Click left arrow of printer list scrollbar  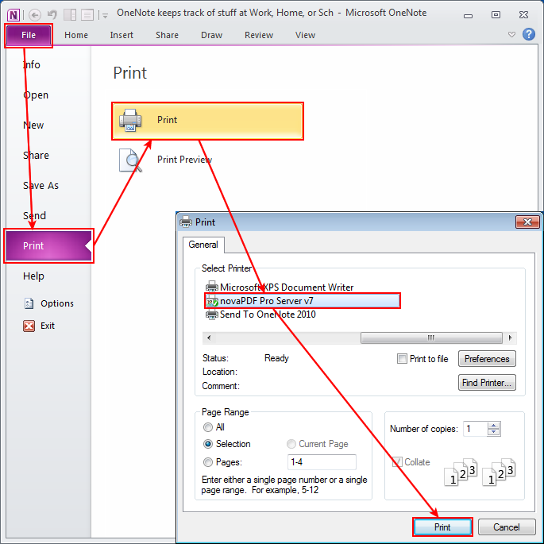coord(209,338)
